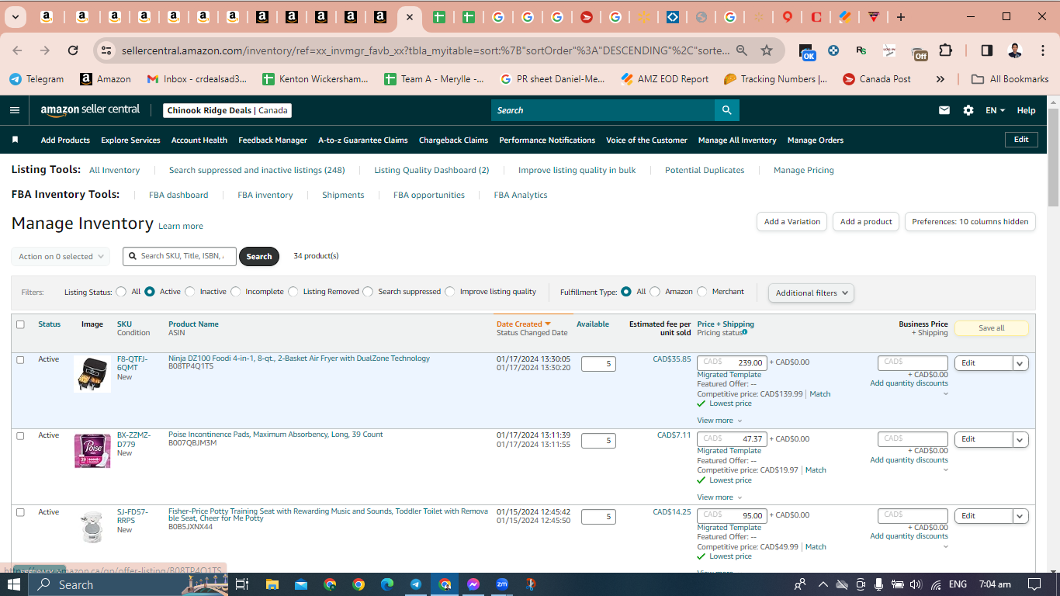Viewport: 1060px width, 596px height.
Task: Bookmark this page with the star icon
Action: [x=767, y=50]
